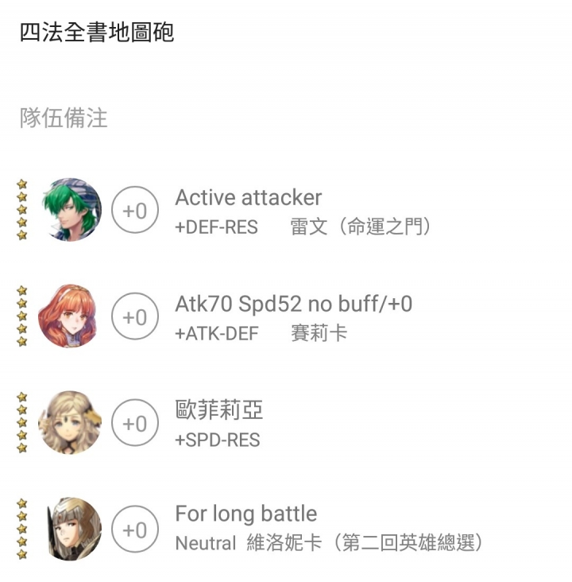Image resolution: width=572 pixels, height=582 pixels.
Task: Click the +0 merge circle beside 維洛妮卡
Action: point(135,529)
